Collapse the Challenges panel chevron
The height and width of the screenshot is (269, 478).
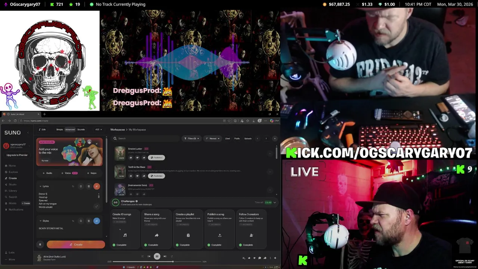(x=275, y=202)
